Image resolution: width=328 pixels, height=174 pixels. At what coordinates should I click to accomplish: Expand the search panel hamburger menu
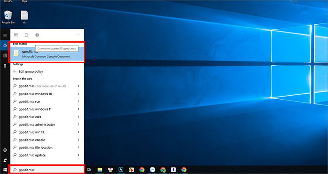coord(5,35)
